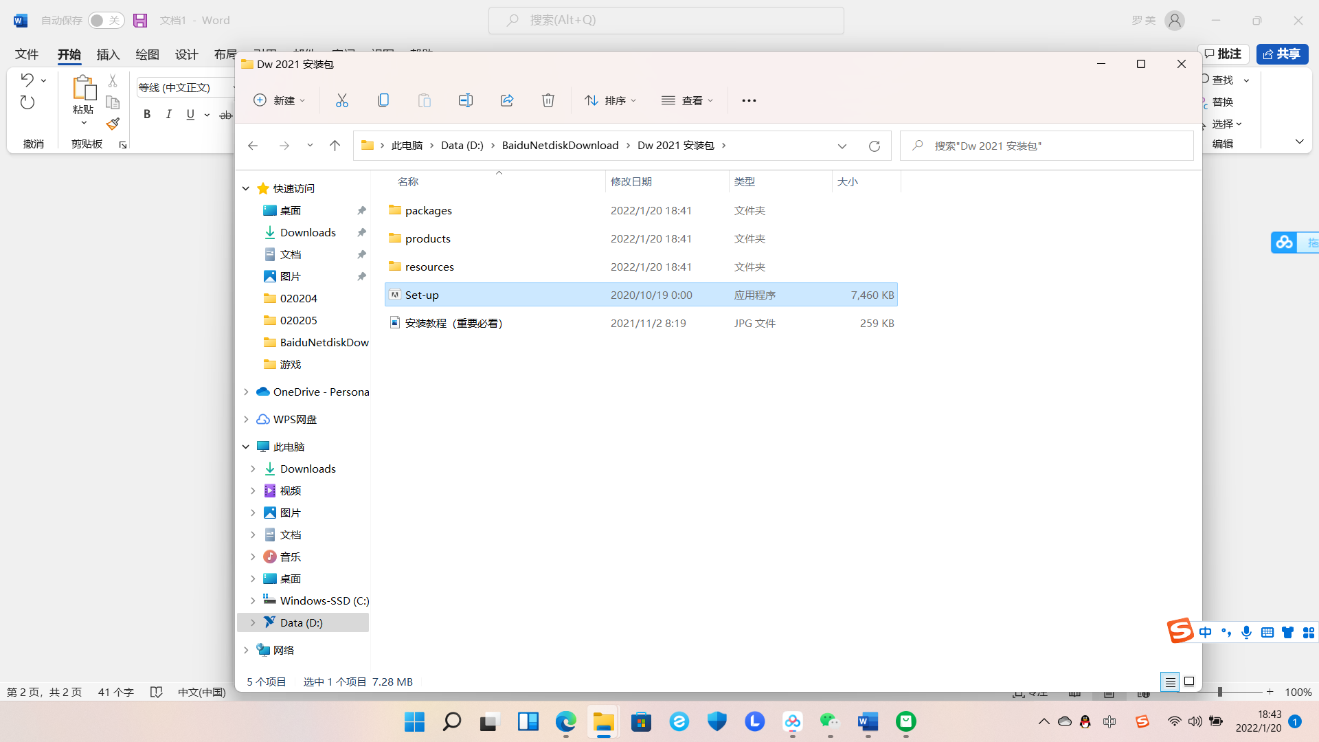Image resolution: width=1319 pixels, height=742 pixels.
Task: Open the 查看 view dropdown
Action: (687, 100)
